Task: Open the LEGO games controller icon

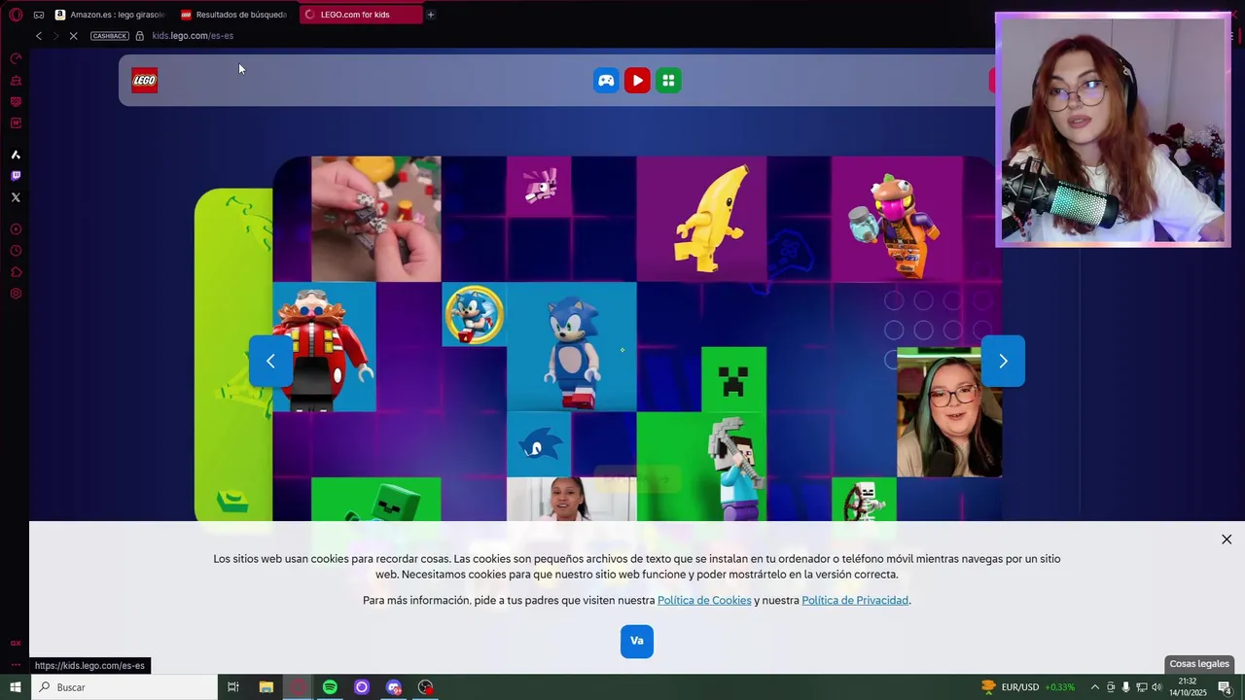Action: coord(606,81)
